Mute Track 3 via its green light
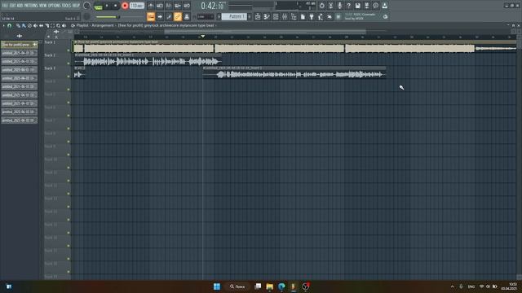This screenshot has height=293, width=522. point(69,77)
